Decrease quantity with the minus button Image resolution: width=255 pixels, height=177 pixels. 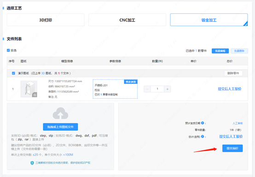click(x=147, y=89)
